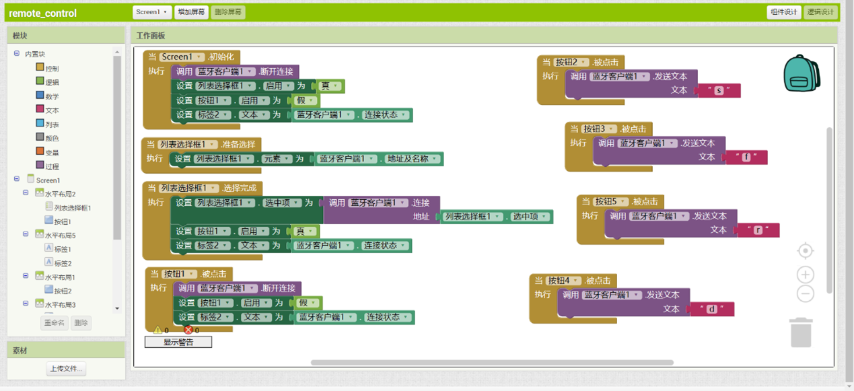The height and width of the screenshot is (391, 854).
Task: Click the red error indicator icon
Action: click(x=188, y=330)
